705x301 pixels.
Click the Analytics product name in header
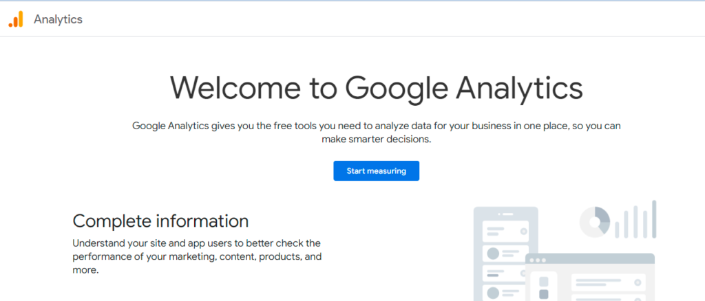point(58,19)
